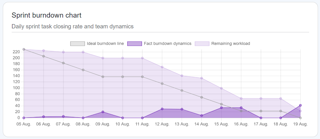
Task: Select Remaining workload point on 08 Aug.
Action: click(83, 52)
